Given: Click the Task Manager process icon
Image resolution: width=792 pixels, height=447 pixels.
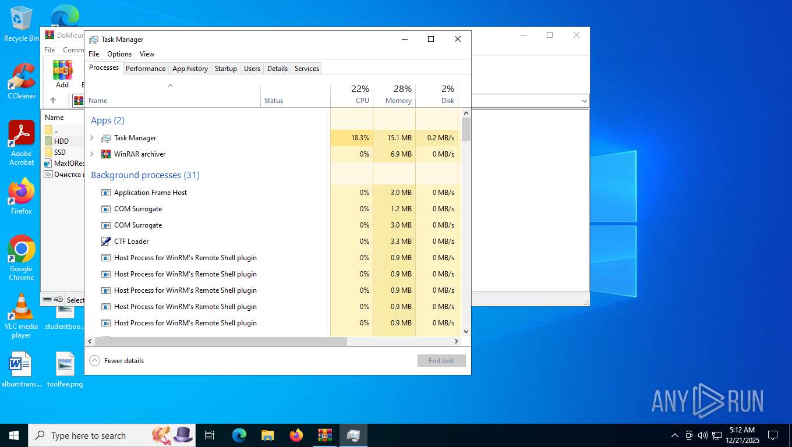Looking at the screenshot, I should [105, 138].
